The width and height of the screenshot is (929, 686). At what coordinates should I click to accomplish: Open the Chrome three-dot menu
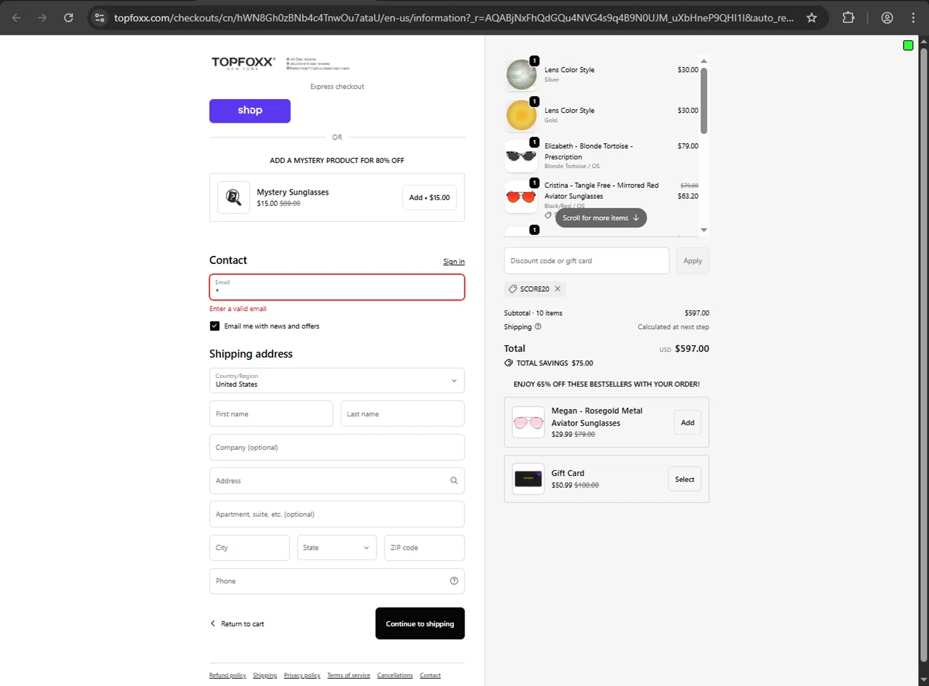[x=914, y=18]
